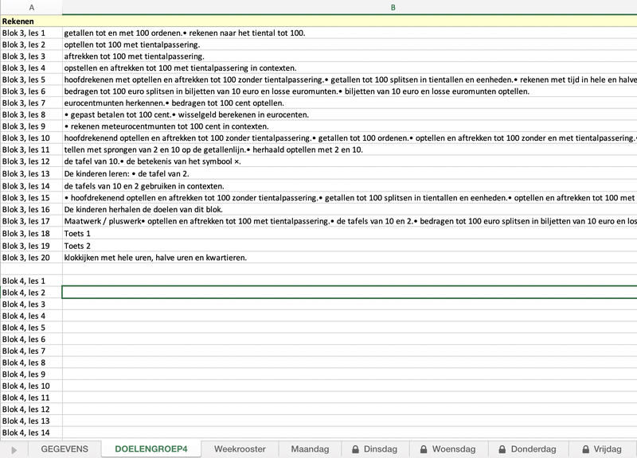Click the Rekenen header cell

coord(31,21)
